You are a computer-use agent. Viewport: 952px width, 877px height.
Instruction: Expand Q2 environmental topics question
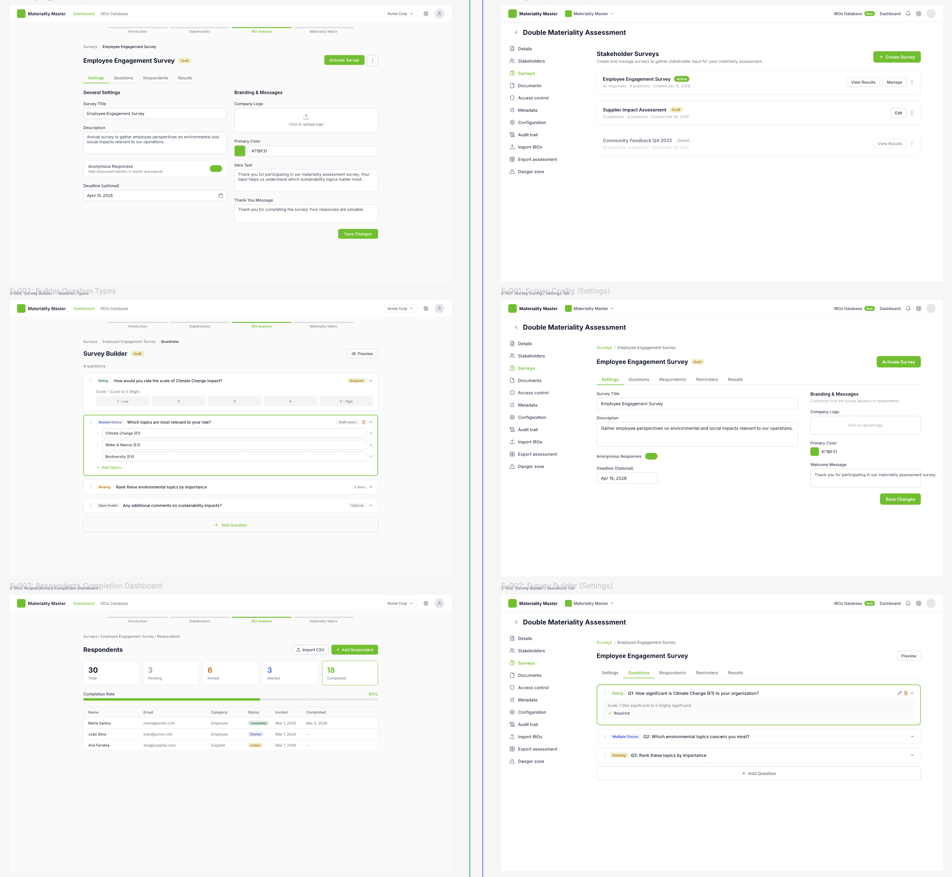click(912, 736)
